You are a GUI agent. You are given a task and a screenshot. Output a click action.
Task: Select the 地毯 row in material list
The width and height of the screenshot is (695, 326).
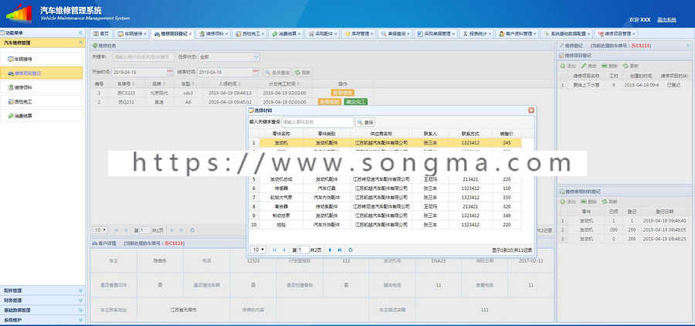click(x=385, y=225)
